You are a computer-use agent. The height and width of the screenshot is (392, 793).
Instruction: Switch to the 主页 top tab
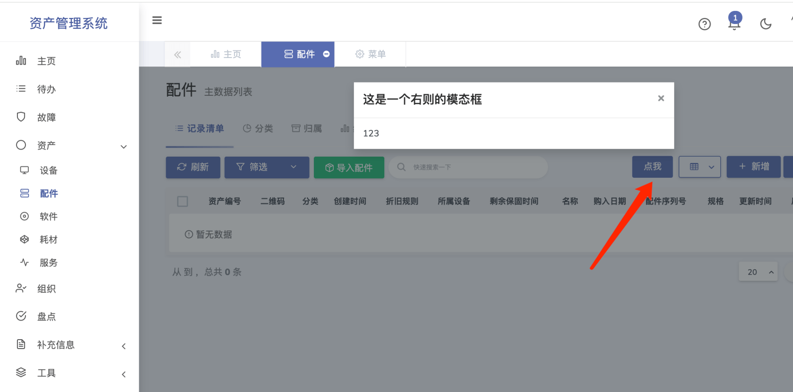(226, 54)
